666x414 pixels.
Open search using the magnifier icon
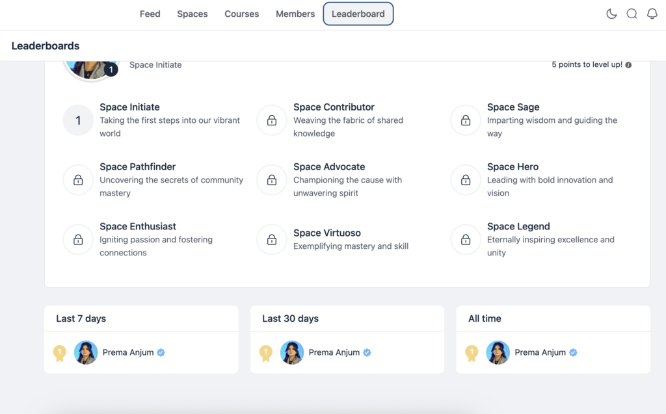click(632, 14)
